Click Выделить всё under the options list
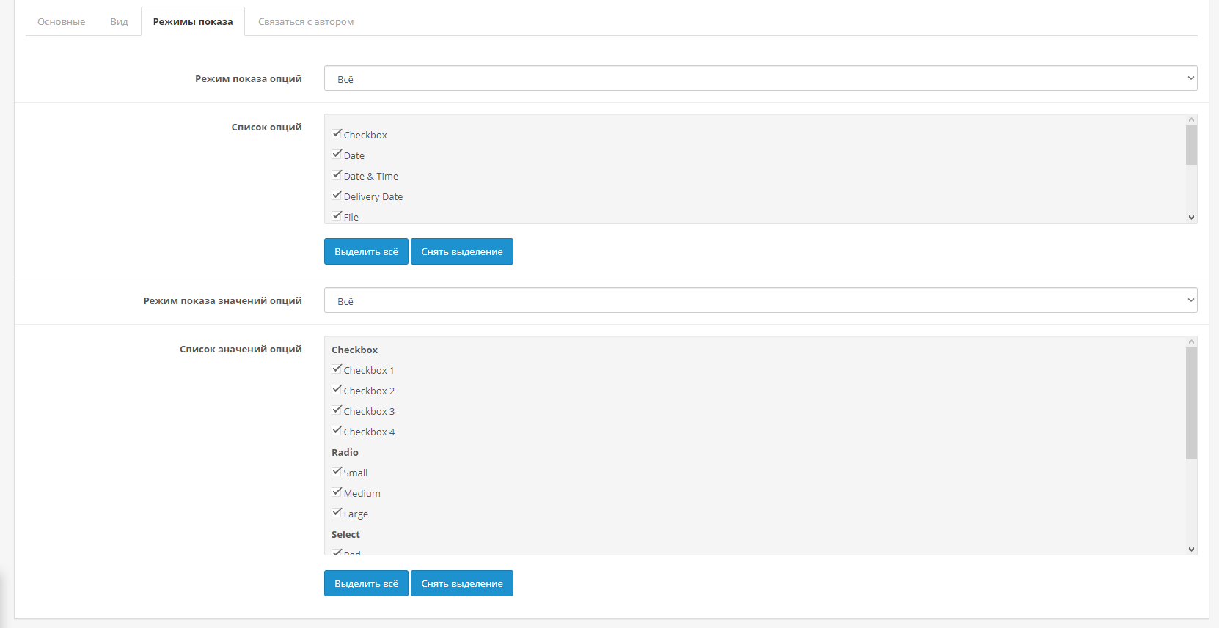This screenshot has width=1219, height=628. coord(366,251)
